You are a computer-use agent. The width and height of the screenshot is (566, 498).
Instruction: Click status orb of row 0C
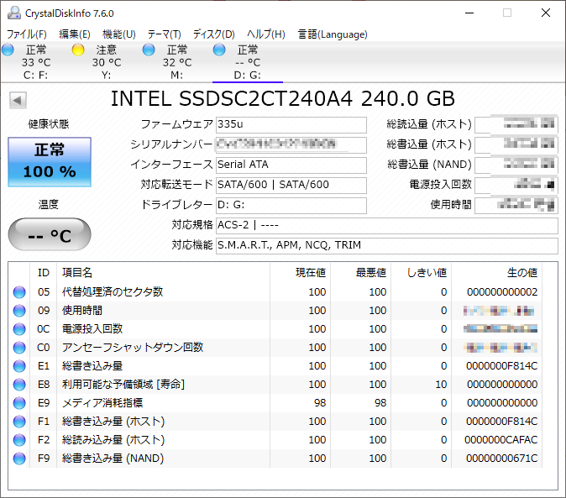coord(19,329)
